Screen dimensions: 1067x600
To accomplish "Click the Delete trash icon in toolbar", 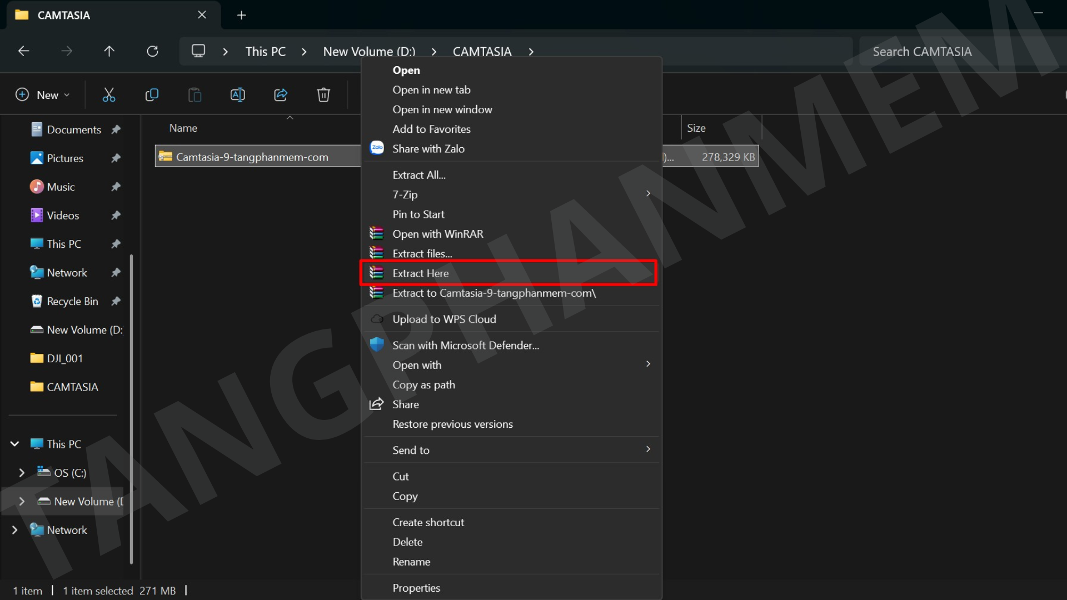I will (x=323, y=95).
